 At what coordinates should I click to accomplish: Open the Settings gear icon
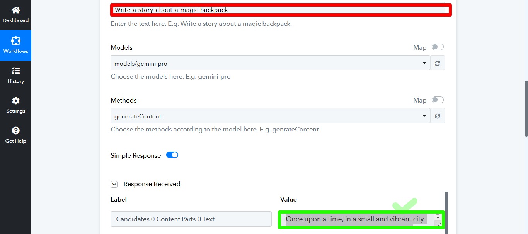[x=15, y=101]
